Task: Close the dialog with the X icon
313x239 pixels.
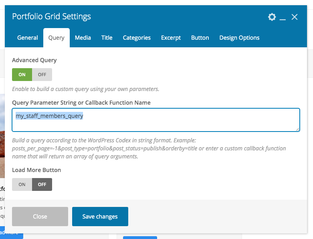Action: coord(295,17)
